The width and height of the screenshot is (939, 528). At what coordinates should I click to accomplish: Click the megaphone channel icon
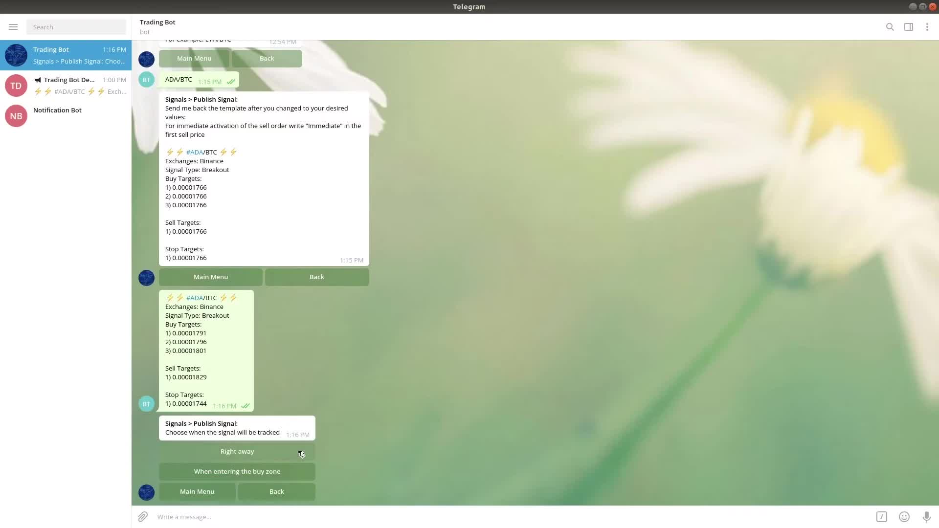(38, 80)
